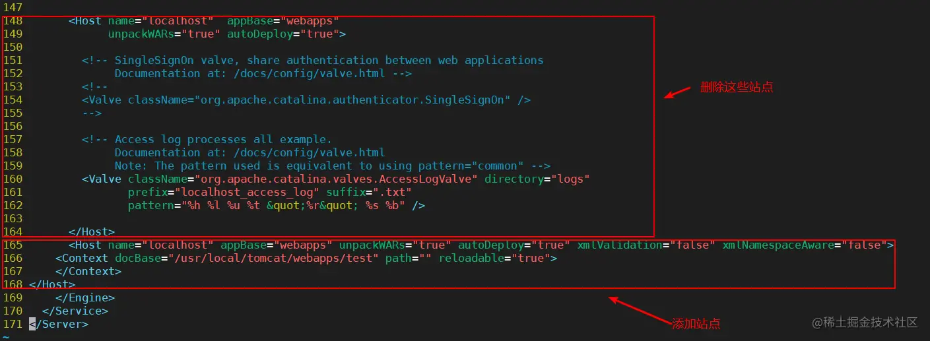Click the <Valve tag on line 160
The width and height of the screenshot is (930, 341).
[102, 179]
